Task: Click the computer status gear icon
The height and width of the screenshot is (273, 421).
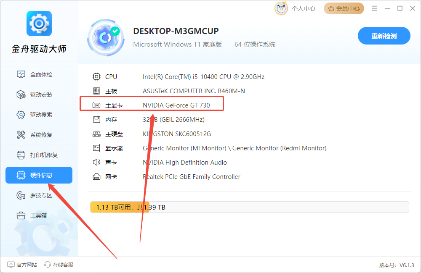Action: pos(106,37)
